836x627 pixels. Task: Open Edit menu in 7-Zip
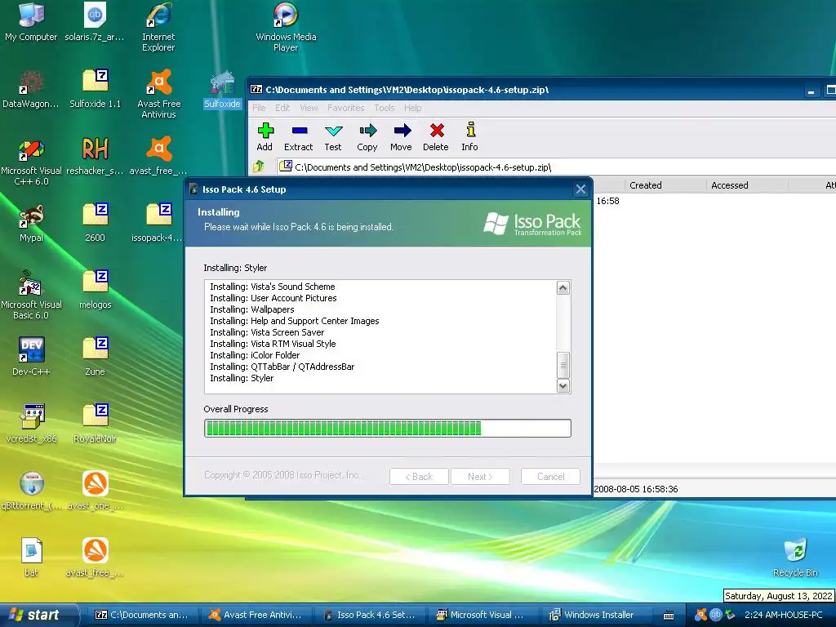click(282, 108)
